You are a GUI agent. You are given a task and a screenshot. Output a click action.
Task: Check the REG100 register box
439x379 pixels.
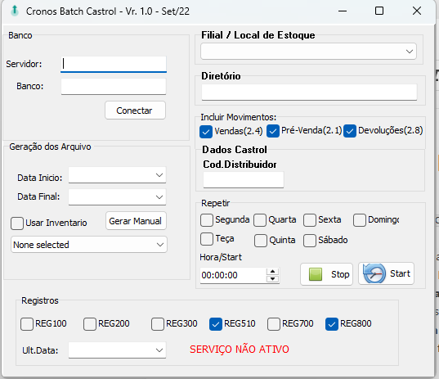[x=27, y=324]
